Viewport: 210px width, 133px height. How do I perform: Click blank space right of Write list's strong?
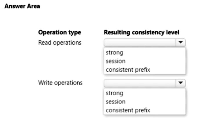154,93
